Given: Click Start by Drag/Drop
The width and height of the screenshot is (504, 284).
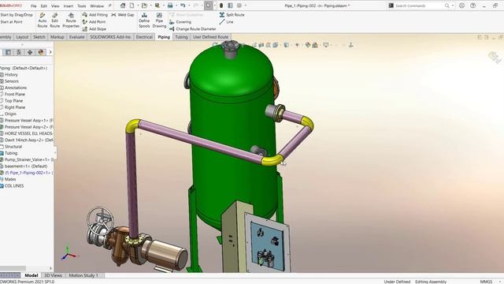Looking at the screenshot, I should pos(17,15).
